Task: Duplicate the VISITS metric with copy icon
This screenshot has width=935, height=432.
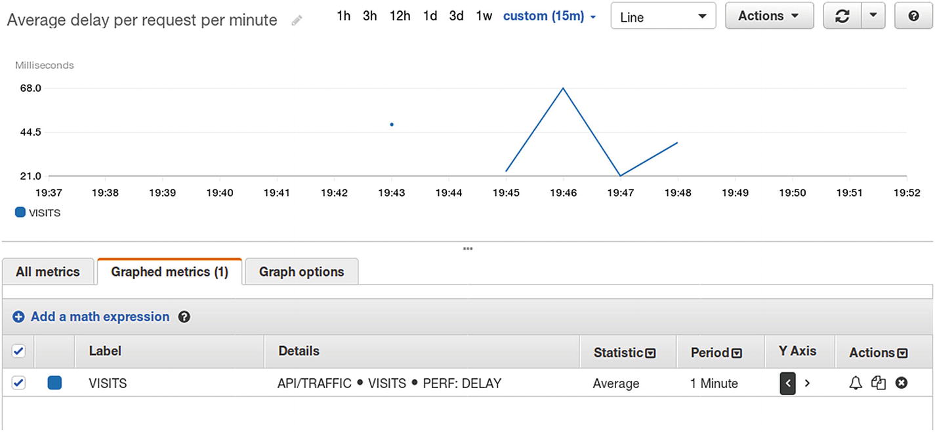Action: coord(879,383)
